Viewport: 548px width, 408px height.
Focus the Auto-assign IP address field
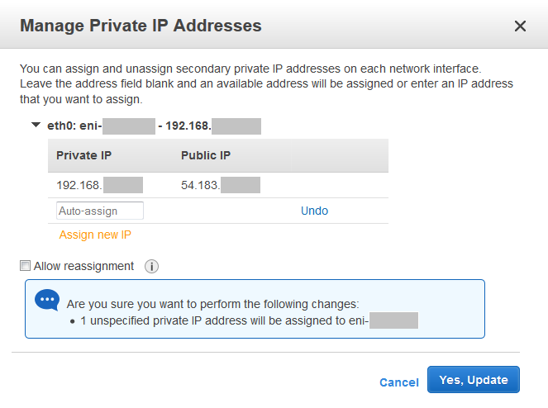tap(100, 211)
